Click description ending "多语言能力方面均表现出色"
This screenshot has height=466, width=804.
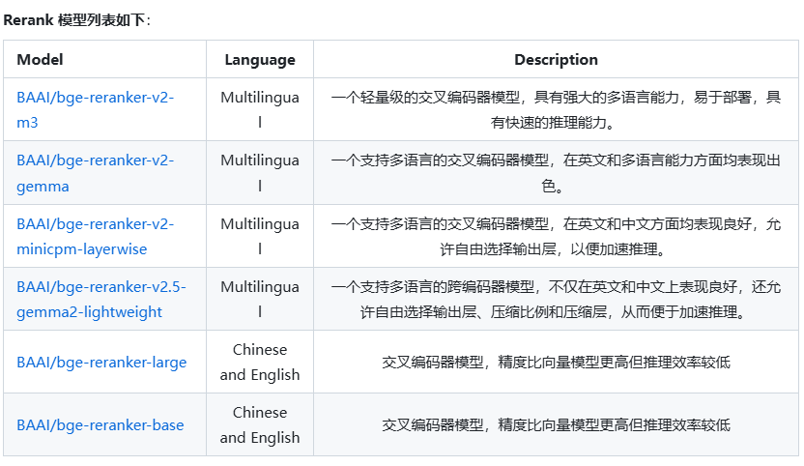(x=556, y=173)
